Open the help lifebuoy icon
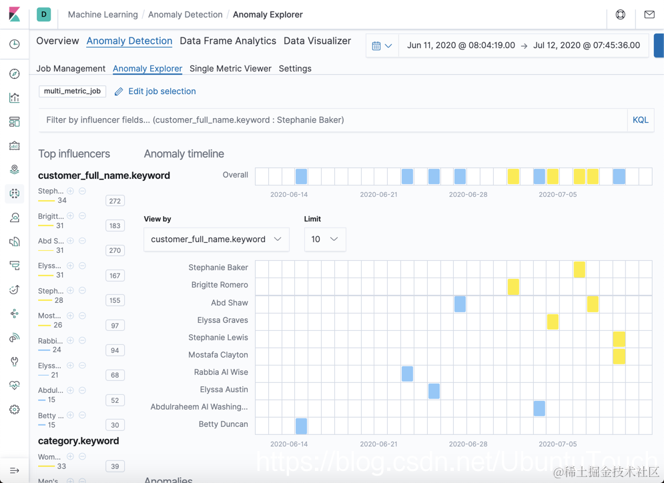Viewport: 664px width, 483px height. [621, 15]
